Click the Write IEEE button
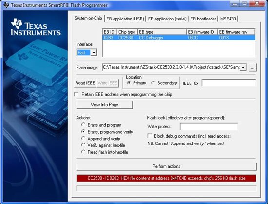The height and width of the screenshot is (204, 268). pos(108,83)
